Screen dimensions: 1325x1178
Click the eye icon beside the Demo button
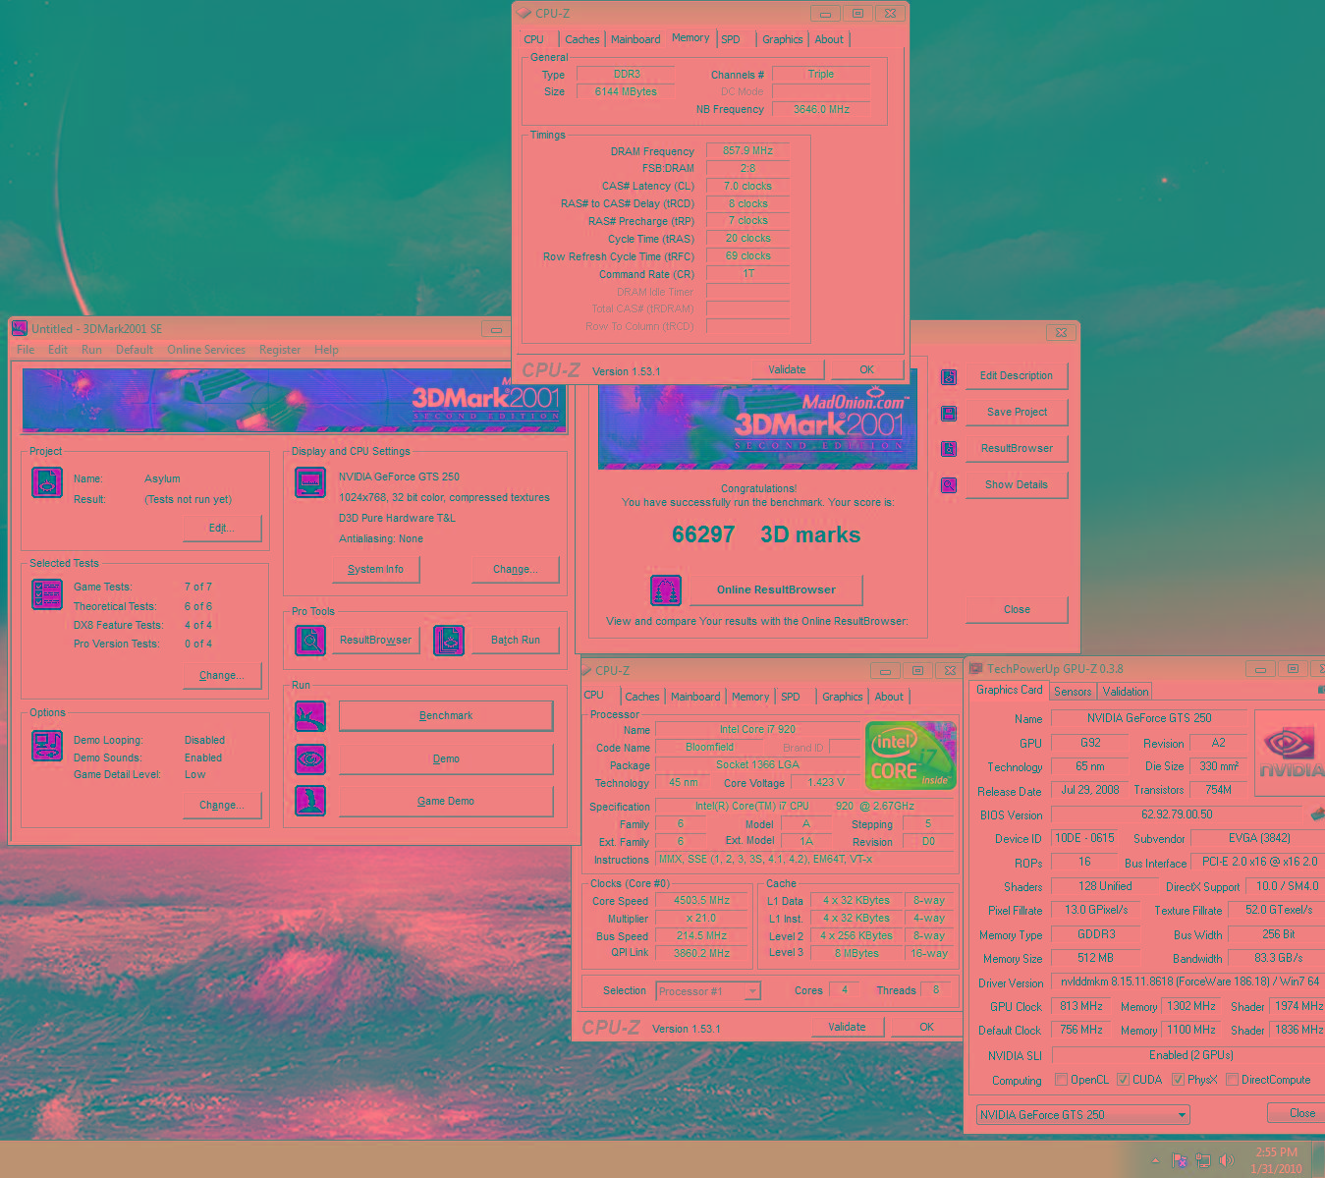tap(310, 758)
